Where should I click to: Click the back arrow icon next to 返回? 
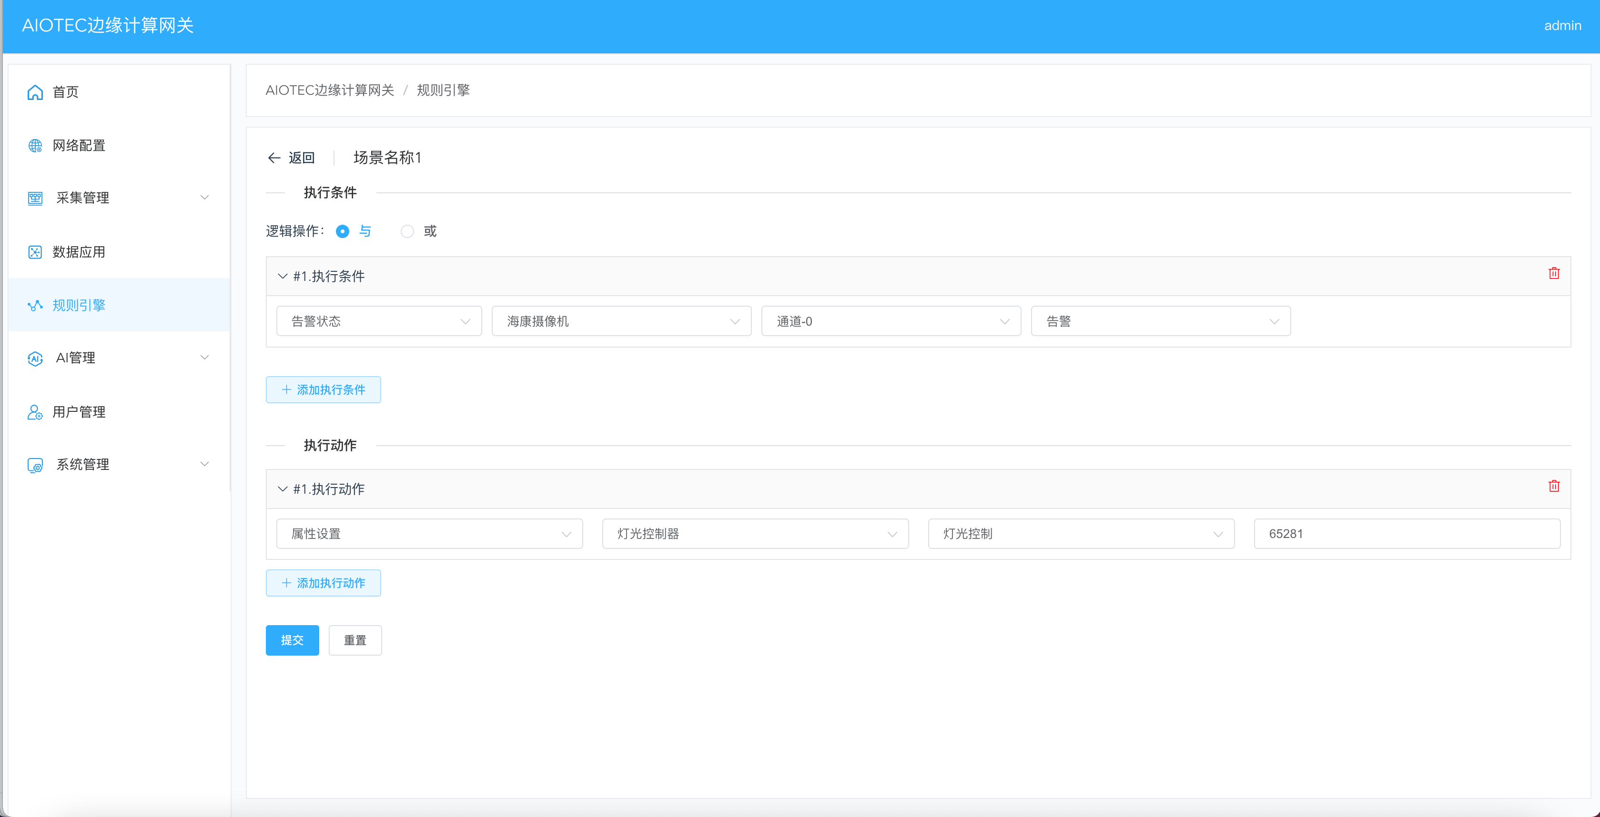coord(274,158)
